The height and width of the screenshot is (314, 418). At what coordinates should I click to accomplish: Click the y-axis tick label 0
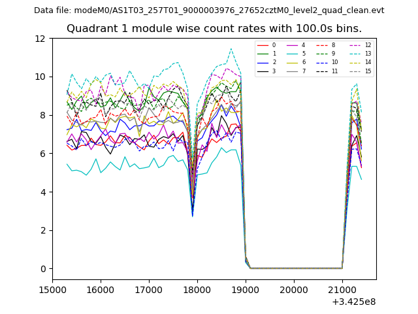coord(42,269)
